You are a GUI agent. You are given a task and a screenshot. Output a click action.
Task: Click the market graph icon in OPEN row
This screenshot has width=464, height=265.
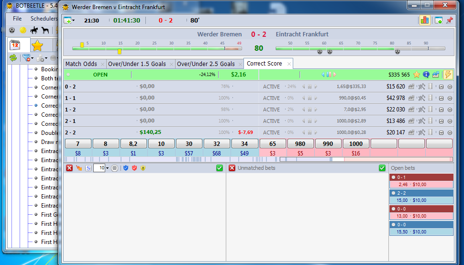(x=435, y=75)
